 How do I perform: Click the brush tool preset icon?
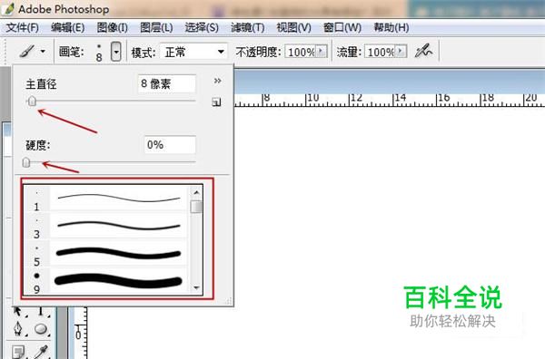(x=27, y=52)
